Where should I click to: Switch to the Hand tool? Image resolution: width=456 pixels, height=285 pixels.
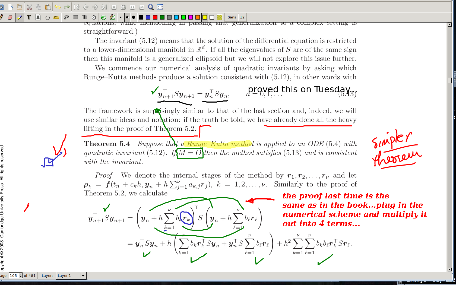(x=94, y=17)
